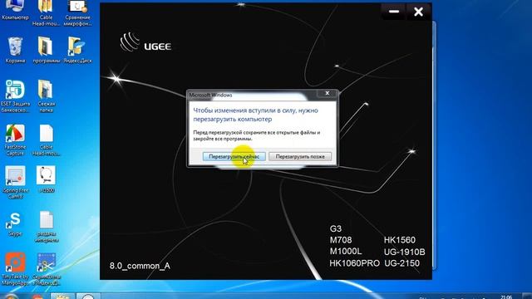Click the 'Чтобы изменения вступили в силу' heading
This screenshot has width=532, height=299.
click(x=255, y=115)
